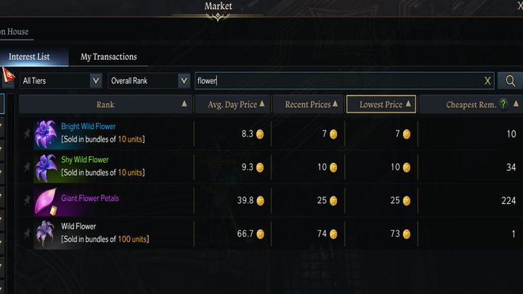The width and height of the screenshot is (523, 294).
Task: Click the Bright Wild Flower item icon
Action: tap(46, 132)
